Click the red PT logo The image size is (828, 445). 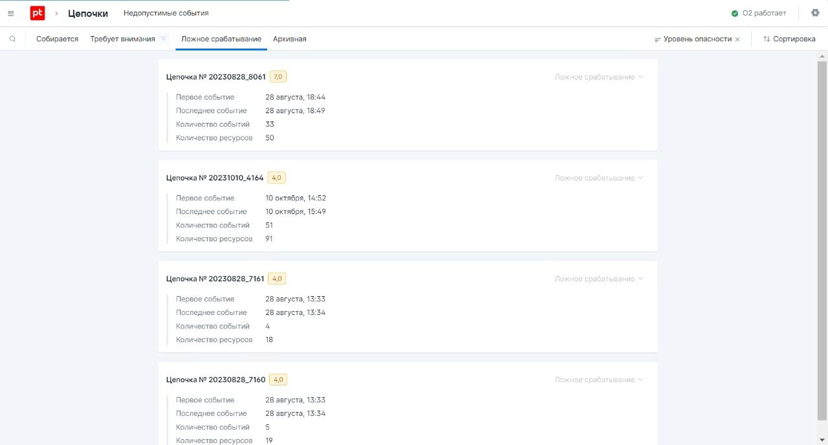pyautogui.click(x=38, y=13)
